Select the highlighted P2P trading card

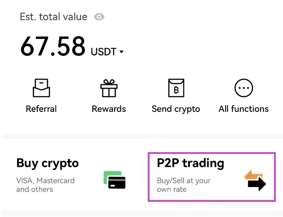(x=211, y=177)
